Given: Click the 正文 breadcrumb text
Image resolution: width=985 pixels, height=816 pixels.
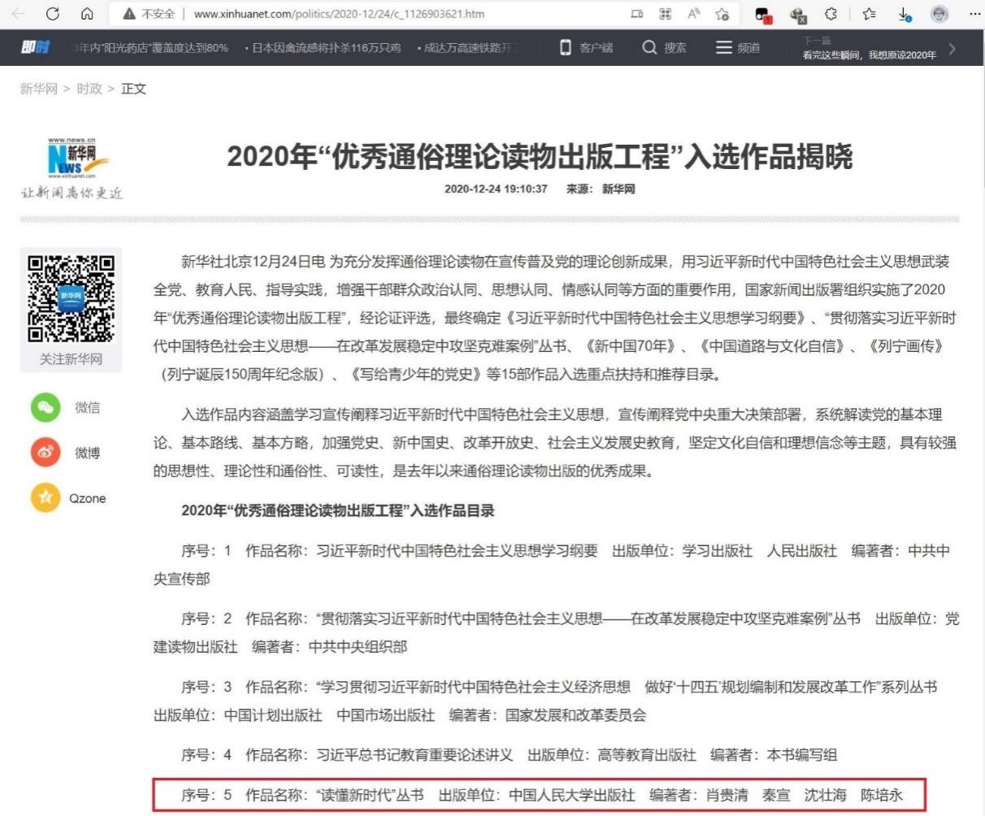Looking at the screenshot, I should 133,89.
